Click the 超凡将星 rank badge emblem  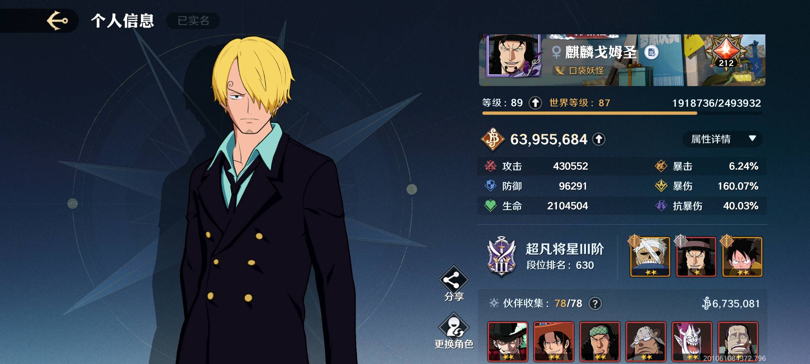click(501, 257)
